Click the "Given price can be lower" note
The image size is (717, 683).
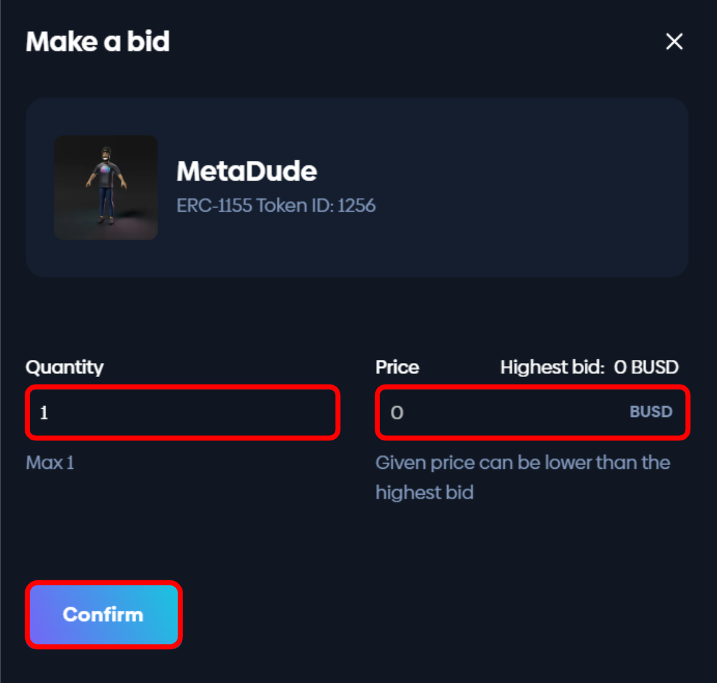523,463
